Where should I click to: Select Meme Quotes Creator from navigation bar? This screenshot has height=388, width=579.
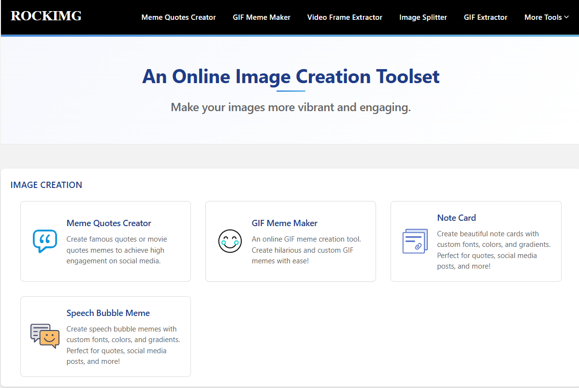tap(178, 17)
